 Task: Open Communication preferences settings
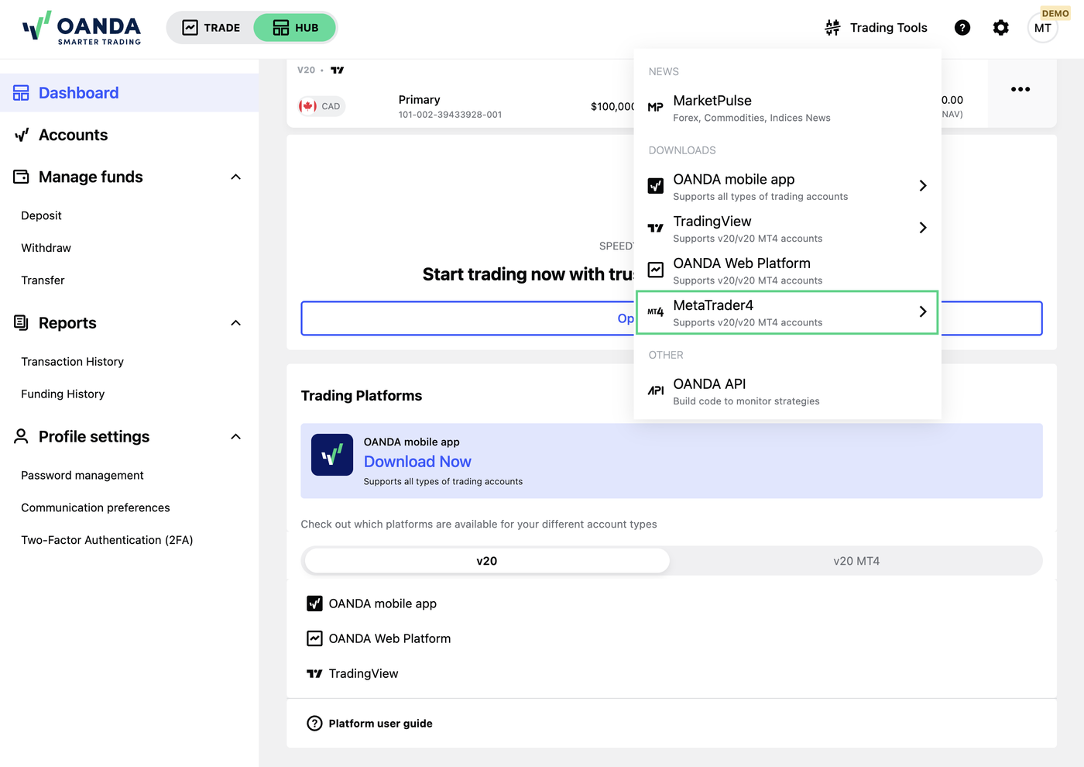95,508
